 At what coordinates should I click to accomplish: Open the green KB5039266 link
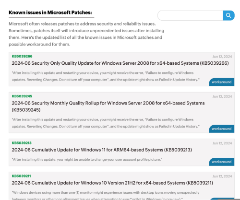click(x=22, y=56)
